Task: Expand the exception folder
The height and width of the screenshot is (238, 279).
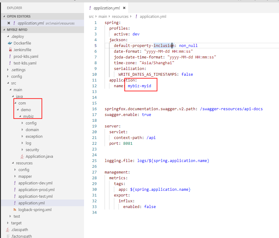Action: pyautogui.click(x=22, y=136)
